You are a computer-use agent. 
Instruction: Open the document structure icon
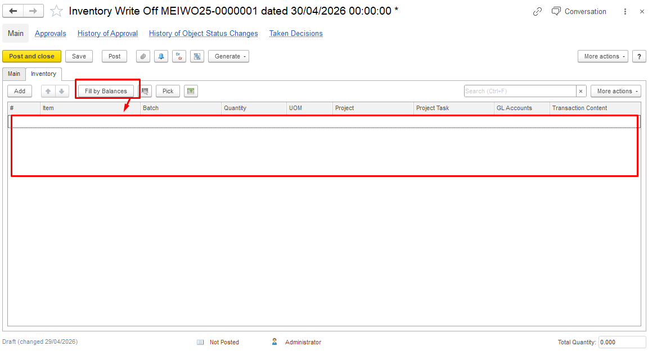click(197, 56)
